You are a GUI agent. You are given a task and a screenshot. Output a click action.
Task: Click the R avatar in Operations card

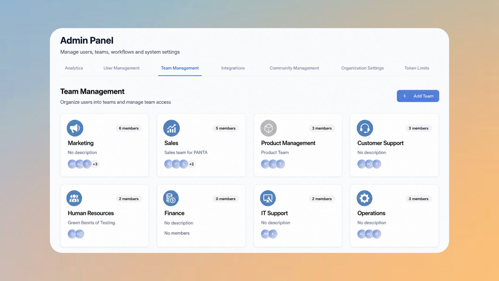[377, 234]
